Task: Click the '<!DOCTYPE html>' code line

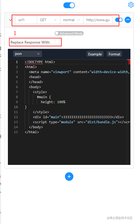Action: [40, 62]
